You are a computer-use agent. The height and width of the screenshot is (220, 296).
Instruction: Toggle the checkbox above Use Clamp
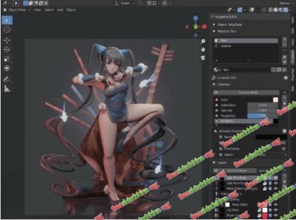click(x=284, y=143)
